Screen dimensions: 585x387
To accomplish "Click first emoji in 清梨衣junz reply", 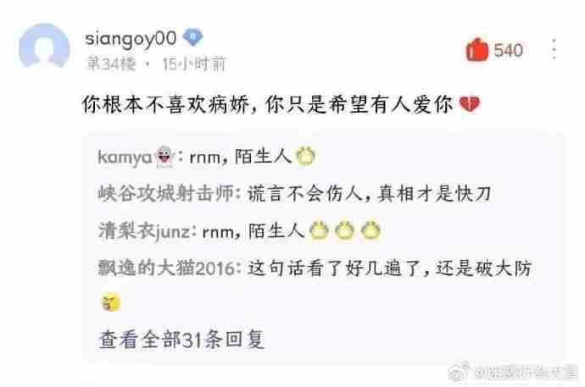I will [319, 230].
